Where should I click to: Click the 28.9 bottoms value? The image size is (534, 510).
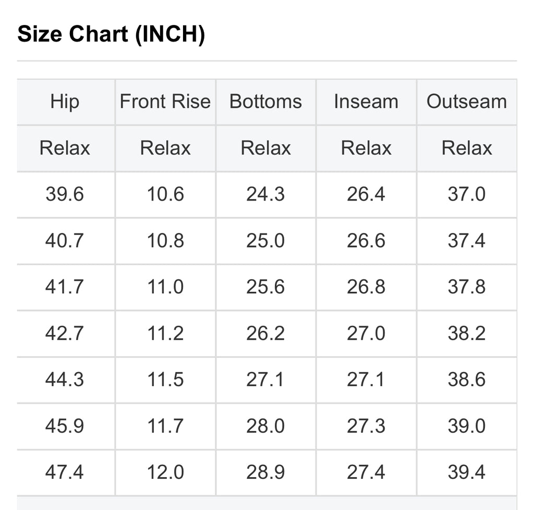pos(265,472)
